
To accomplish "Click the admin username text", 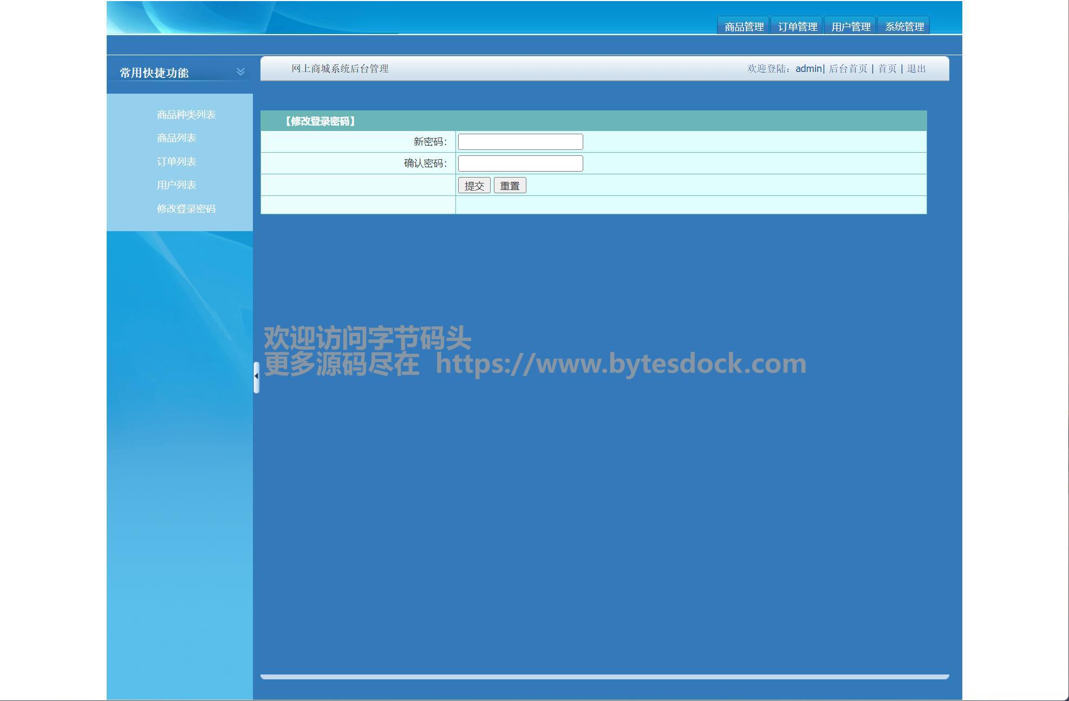I will (x=809, y=69).
